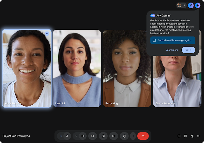Open the in-call chat panel

click(186, 136)
